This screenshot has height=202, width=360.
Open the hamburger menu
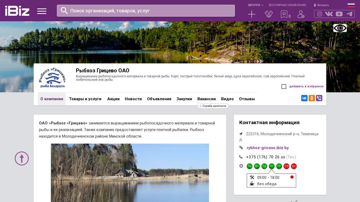(x=42, y=11)
